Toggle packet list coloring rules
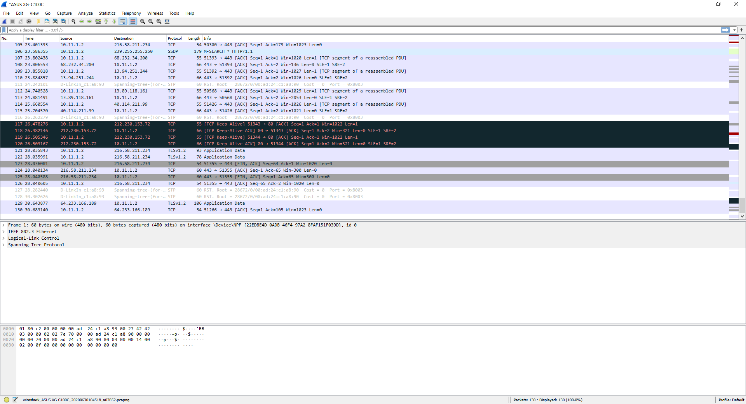Image resolution: width=746 pixels, height=404 pixels. coord(133,21)
